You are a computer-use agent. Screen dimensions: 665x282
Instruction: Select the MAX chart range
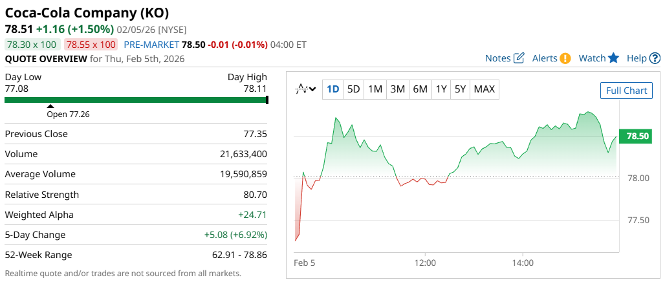tap(485, 89)
